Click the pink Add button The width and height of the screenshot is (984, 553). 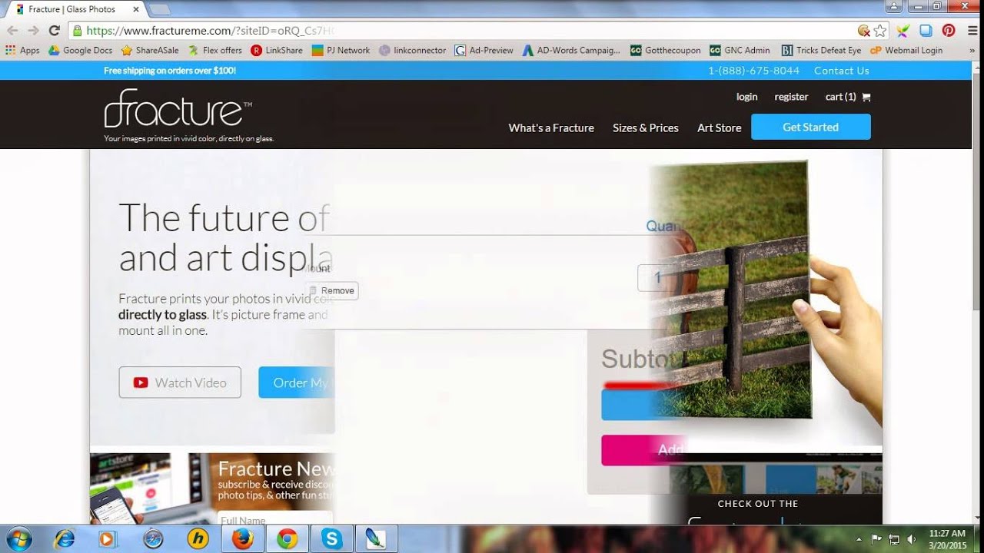[x=643, y=450]
